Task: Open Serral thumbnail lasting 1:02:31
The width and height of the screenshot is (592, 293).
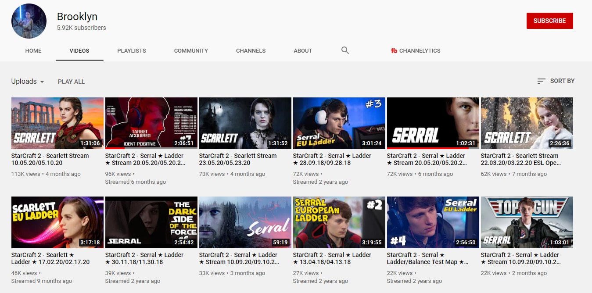Action: pos(433,123)
